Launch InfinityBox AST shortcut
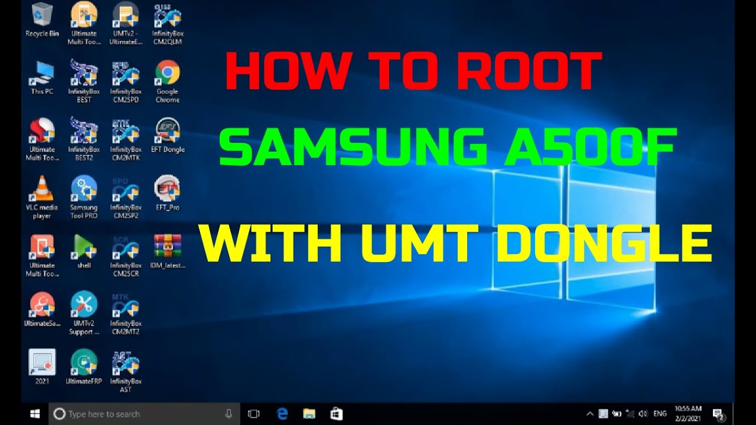 [126, 371]
